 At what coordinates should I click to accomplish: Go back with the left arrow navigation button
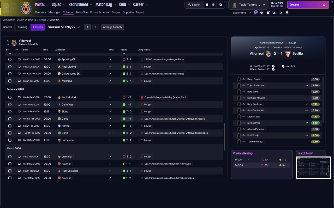click(6, 8)
